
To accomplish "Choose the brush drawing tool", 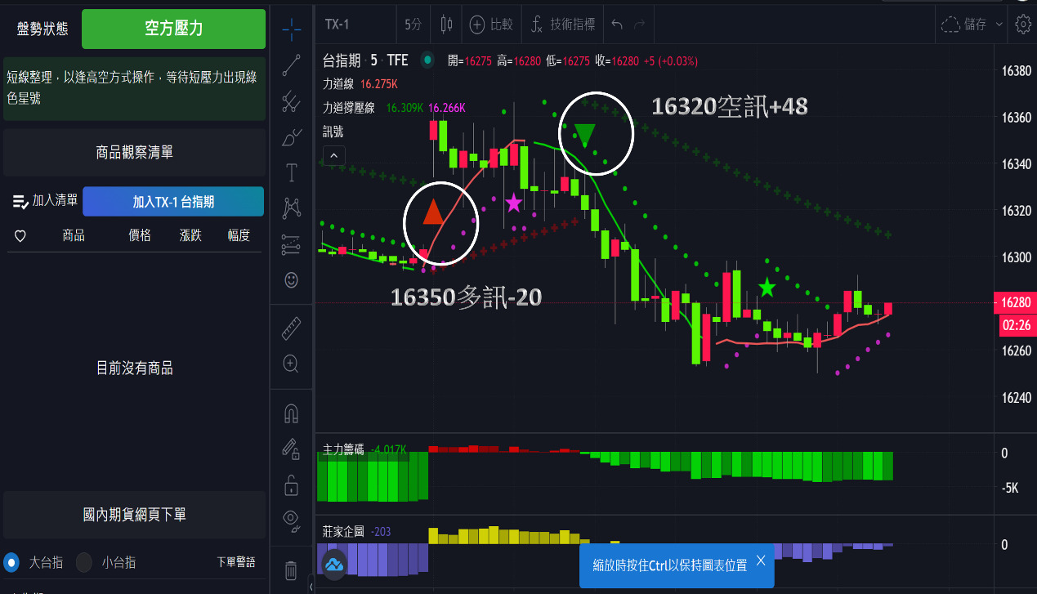I will (x=291, y=137).
